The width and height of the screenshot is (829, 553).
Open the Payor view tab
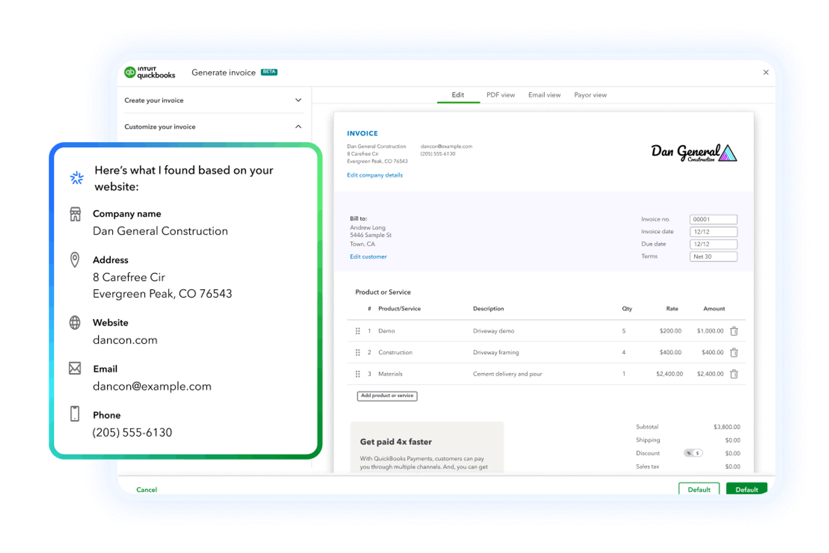coord(590,95)
